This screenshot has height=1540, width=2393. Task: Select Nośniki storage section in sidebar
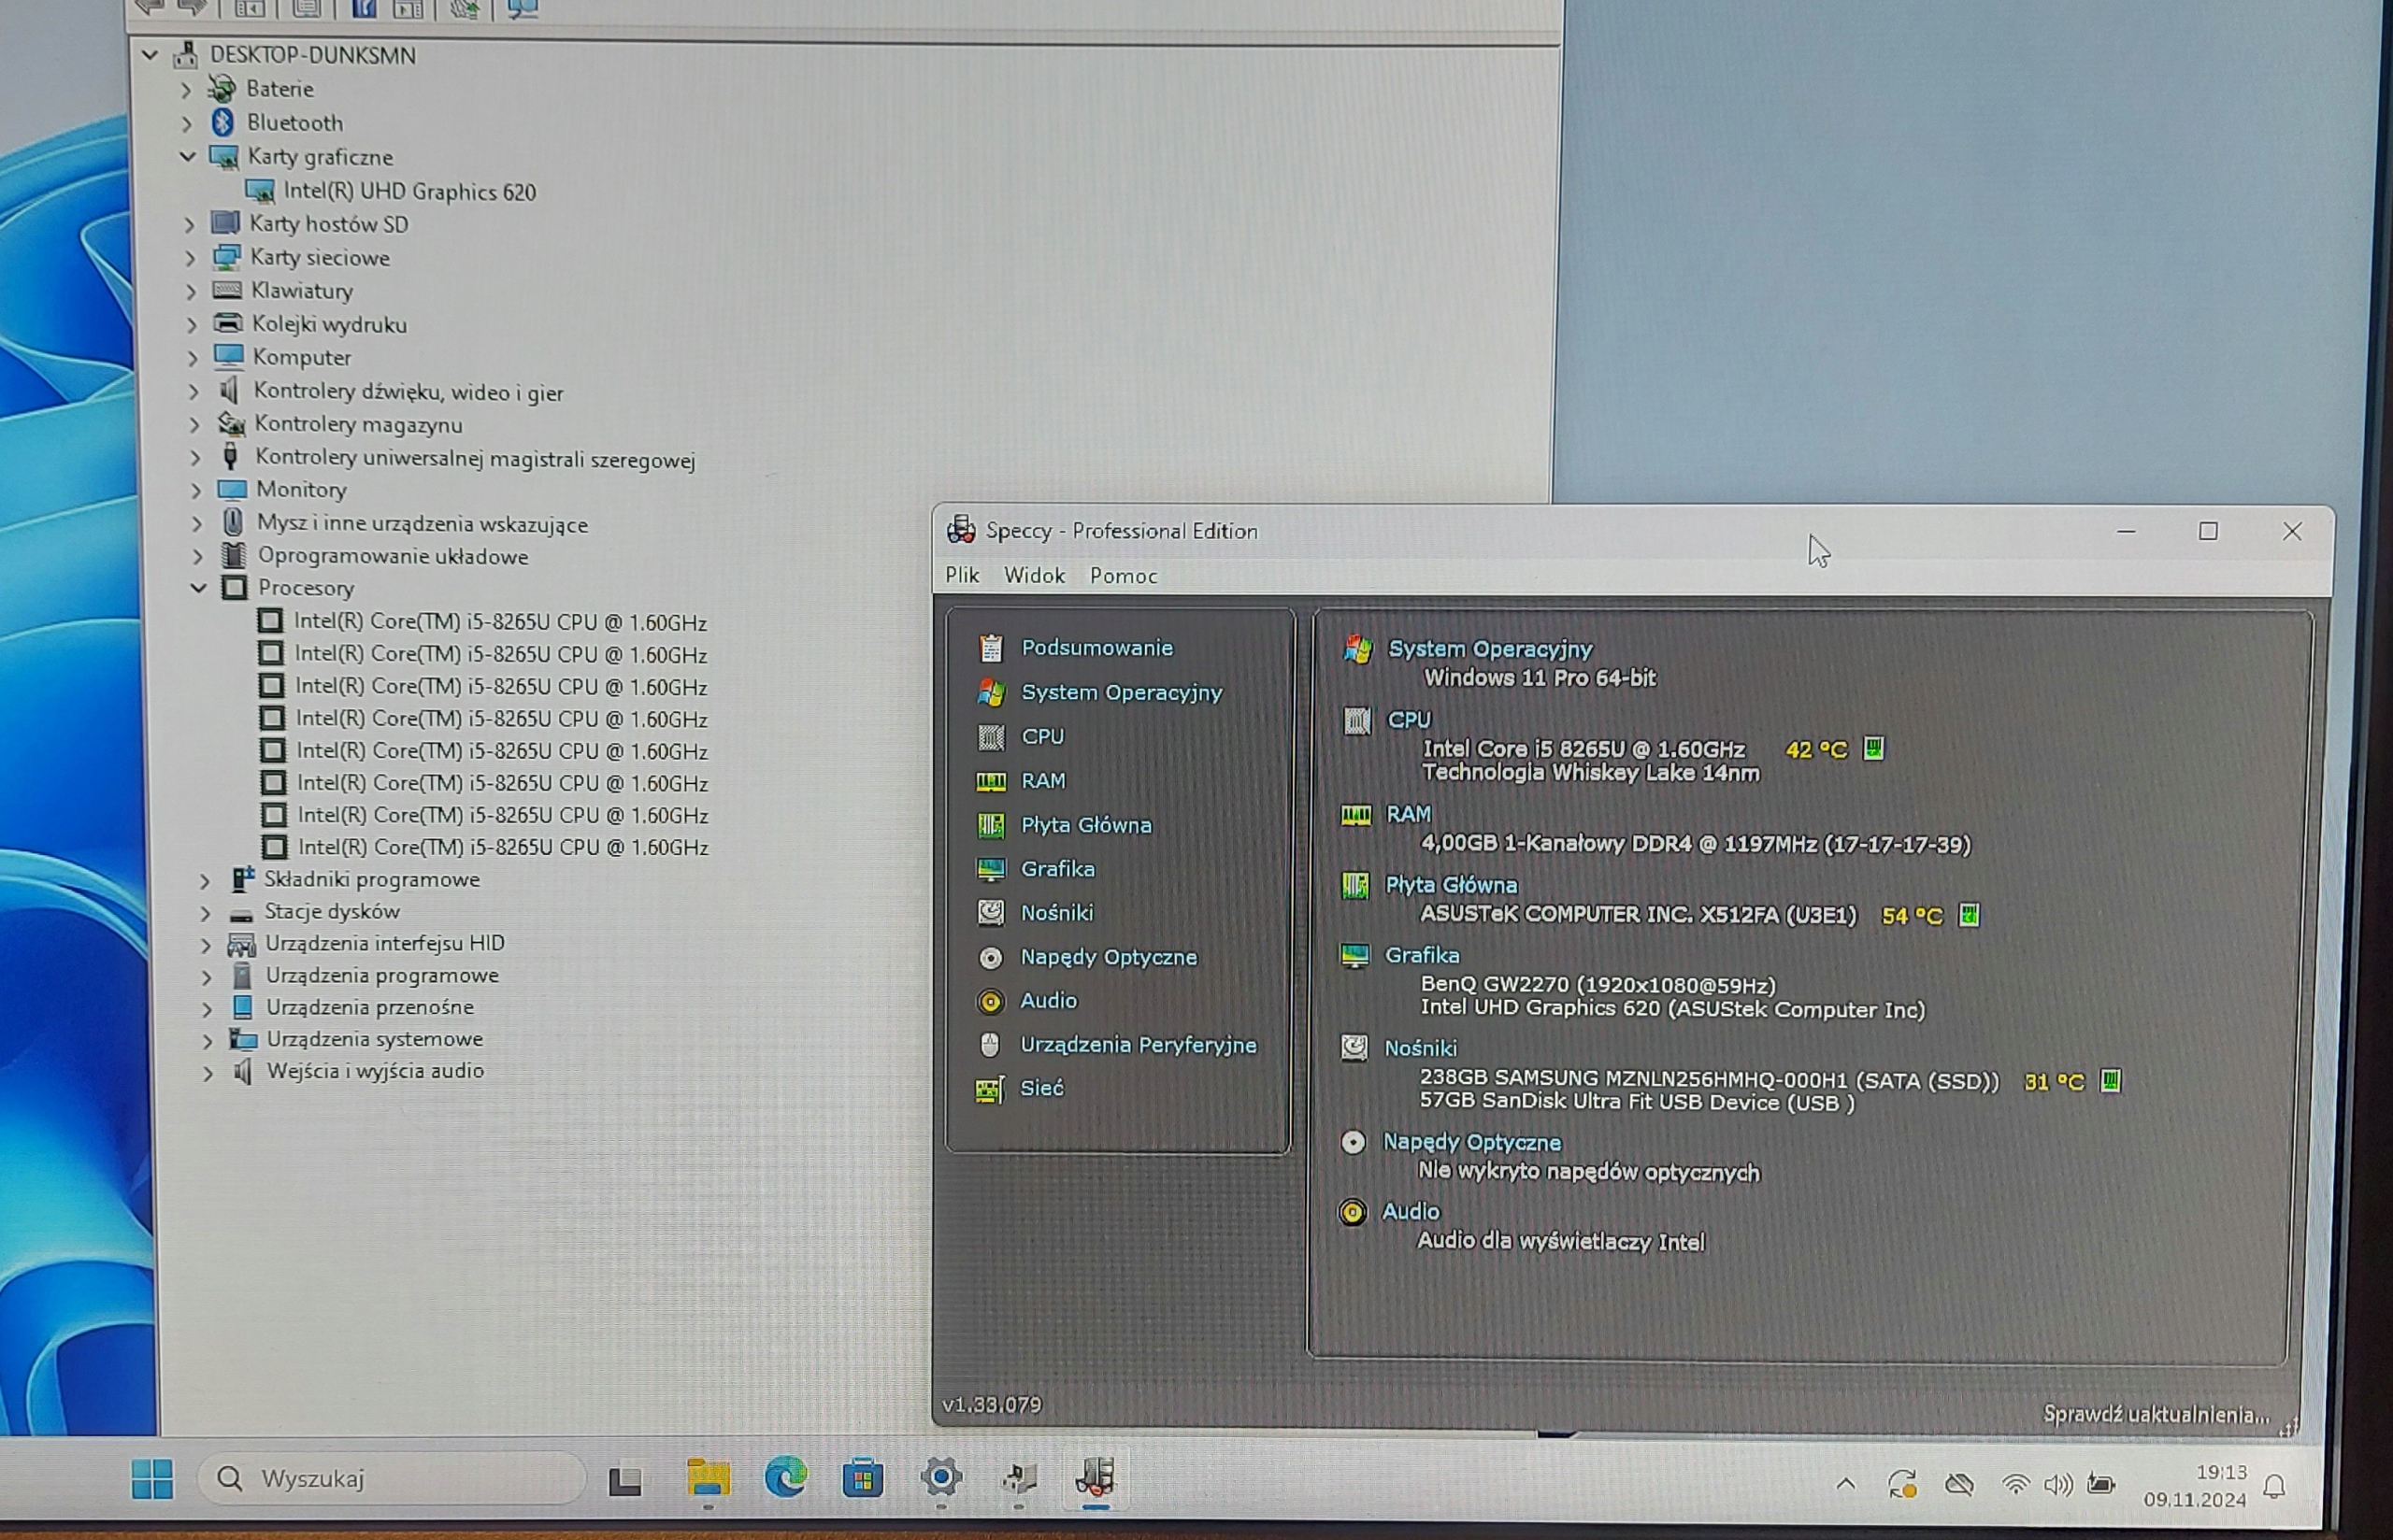1056,912
